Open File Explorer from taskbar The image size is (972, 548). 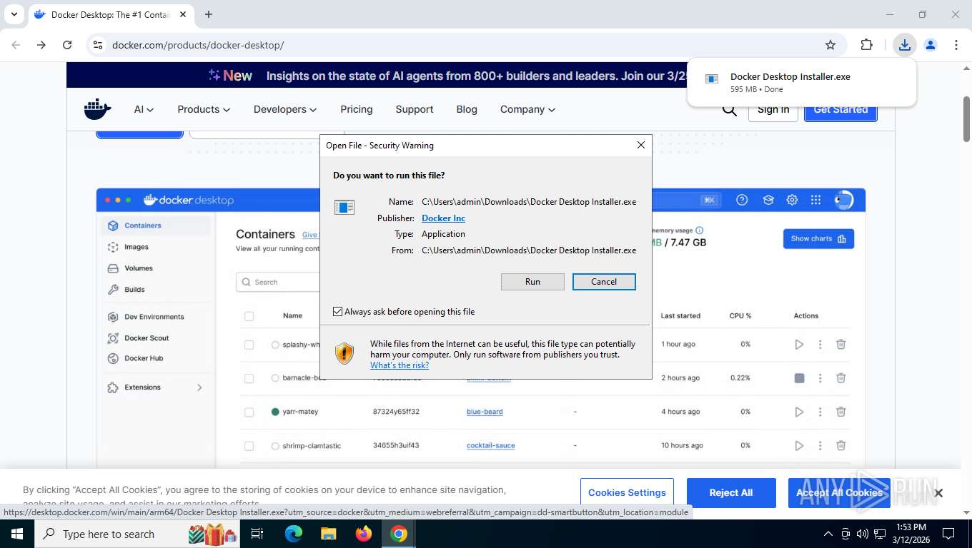coord(328,534)
